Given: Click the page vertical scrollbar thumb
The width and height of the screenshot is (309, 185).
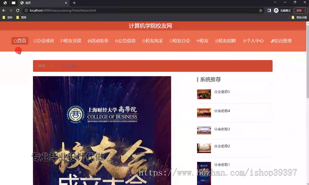Looking at the screenshot, I should (308, 61).
